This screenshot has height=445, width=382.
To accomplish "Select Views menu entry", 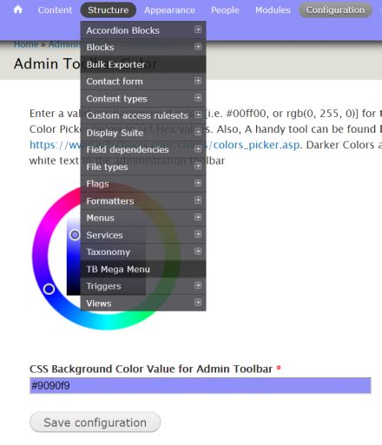I will pos(143,303).
